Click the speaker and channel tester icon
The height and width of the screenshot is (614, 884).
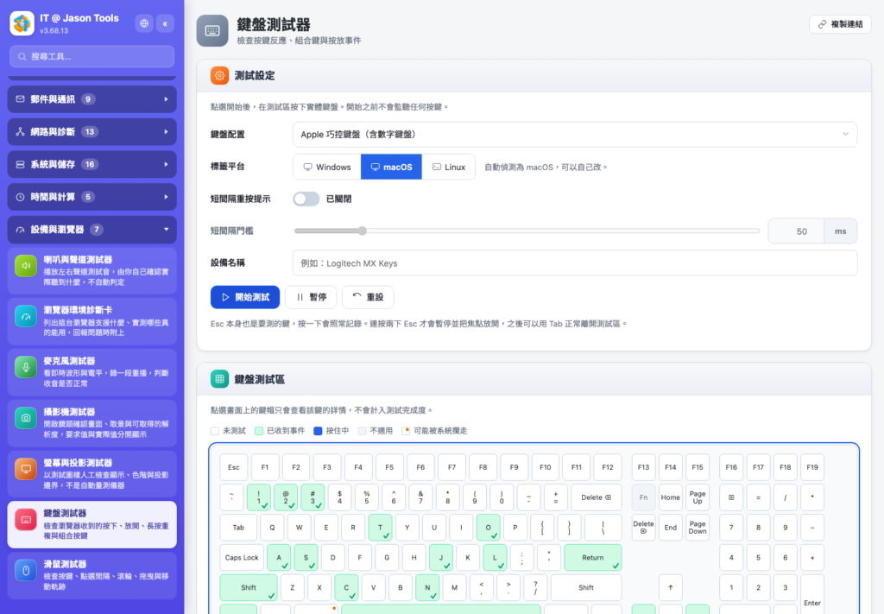point(26,266)
